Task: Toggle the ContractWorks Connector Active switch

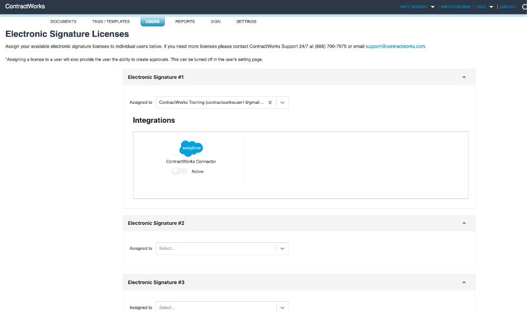Action: point(179,171)
